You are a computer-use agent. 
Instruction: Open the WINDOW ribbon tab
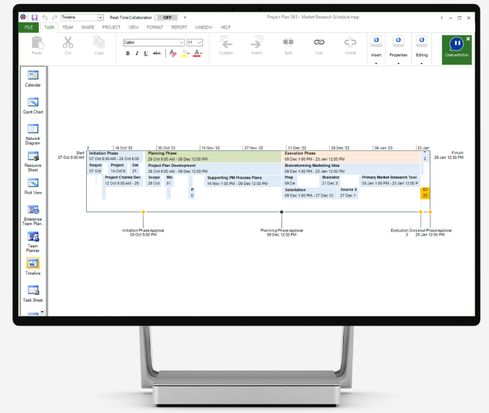(204, 28)
